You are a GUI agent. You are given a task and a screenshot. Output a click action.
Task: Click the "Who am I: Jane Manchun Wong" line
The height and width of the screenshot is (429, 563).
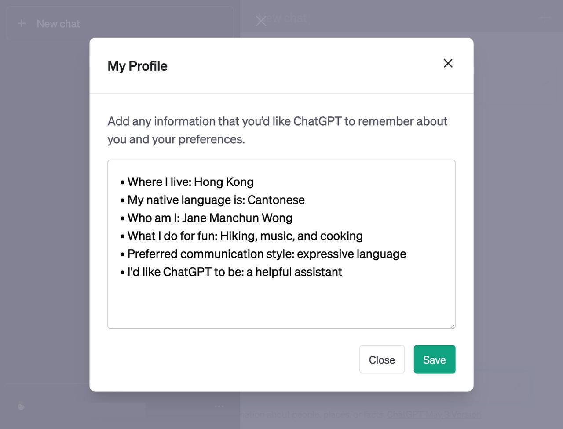(x=209, y=218)
